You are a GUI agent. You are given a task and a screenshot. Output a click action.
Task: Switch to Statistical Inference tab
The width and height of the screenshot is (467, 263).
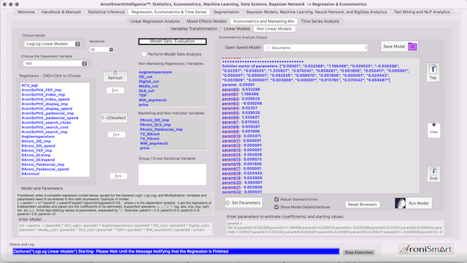[106, 12]
